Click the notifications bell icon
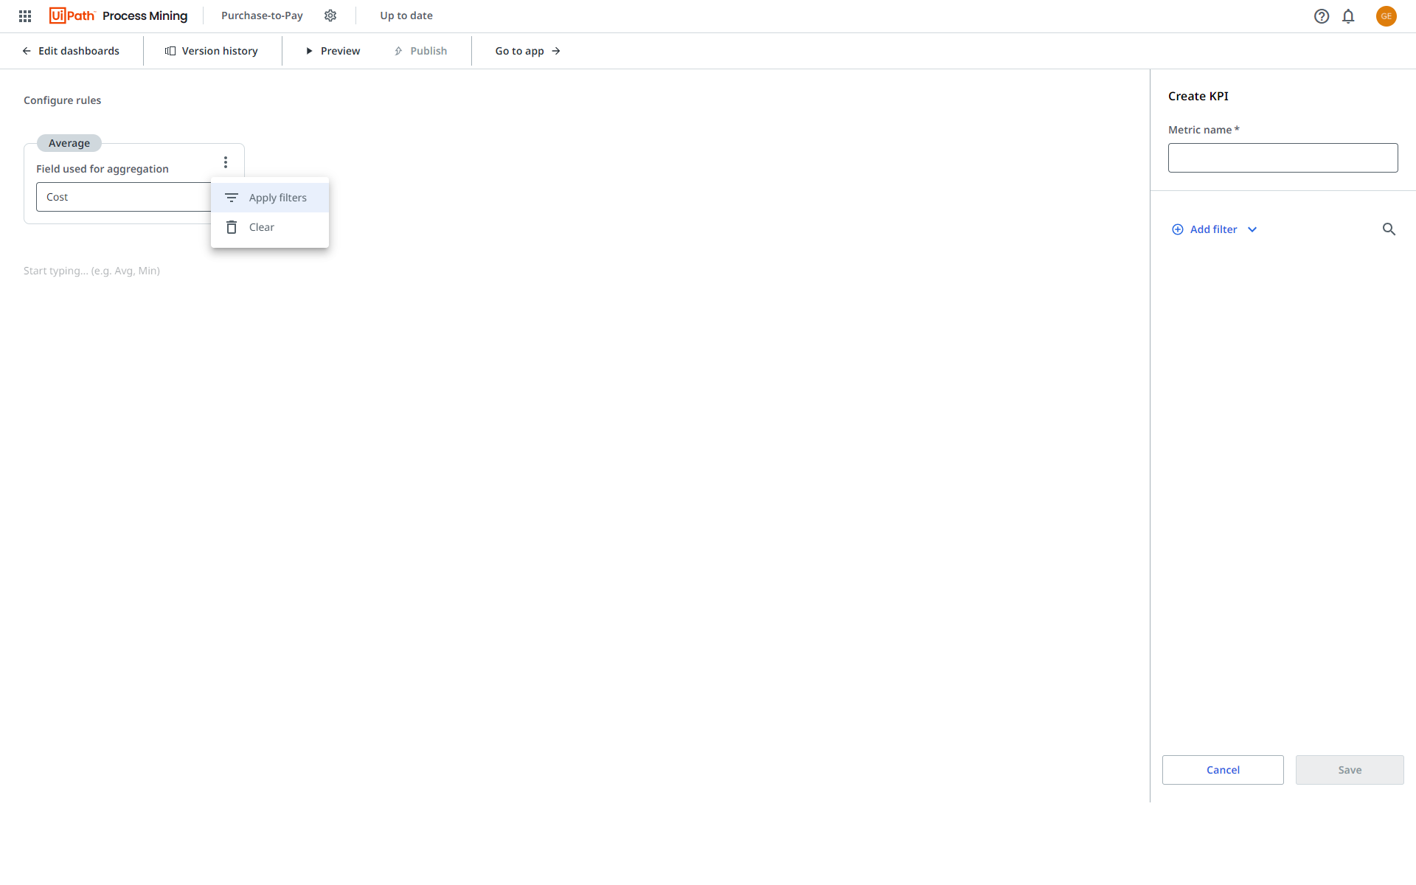Image resolution: width=1416 pixels, height=885 pixels. [x=1347, y=15]
